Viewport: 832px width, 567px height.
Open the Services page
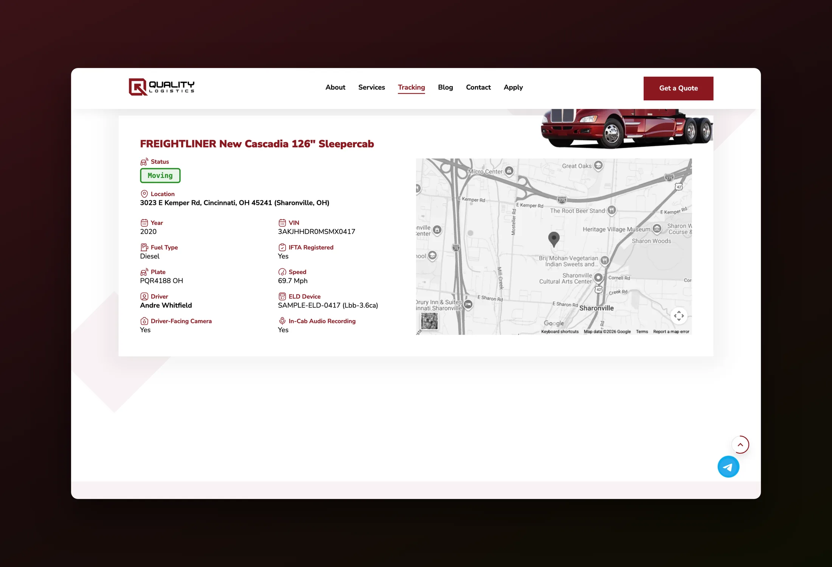[x=371, y=87]
